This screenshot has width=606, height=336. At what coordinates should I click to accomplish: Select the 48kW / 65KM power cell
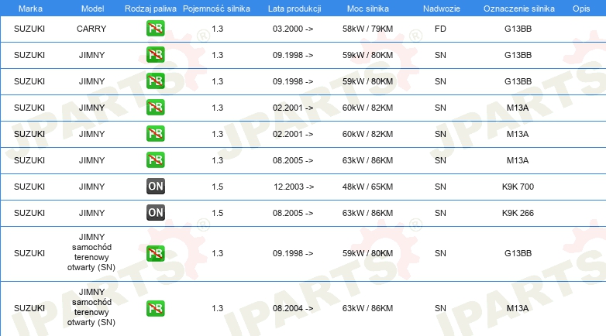(x=367, y=187)
